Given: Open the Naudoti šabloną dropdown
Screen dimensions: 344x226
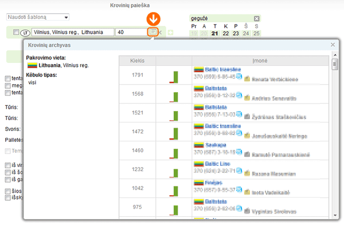Looking at the screenshot, I should click(38, 17).
